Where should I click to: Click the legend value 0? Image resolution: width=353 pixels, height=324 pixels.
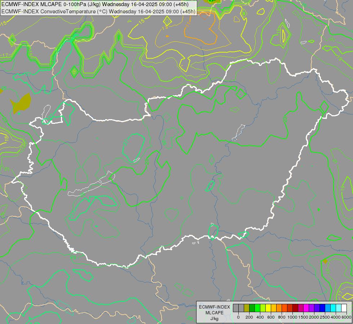pyautogui.click(x=238, y=317)
